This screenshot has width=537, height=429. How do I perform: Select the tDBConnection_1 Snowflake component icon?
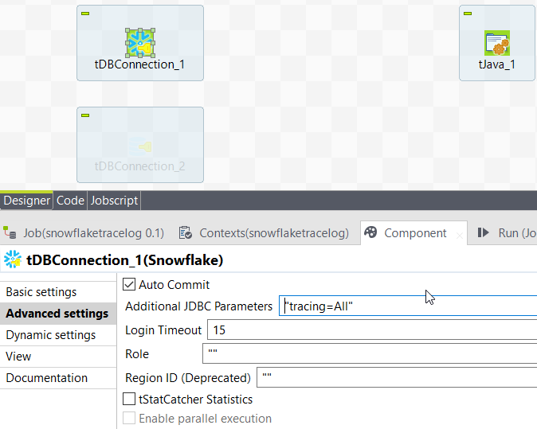pos(140,43)
